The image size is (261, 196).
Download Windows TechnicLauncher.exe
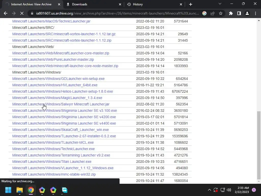point(54,149)
